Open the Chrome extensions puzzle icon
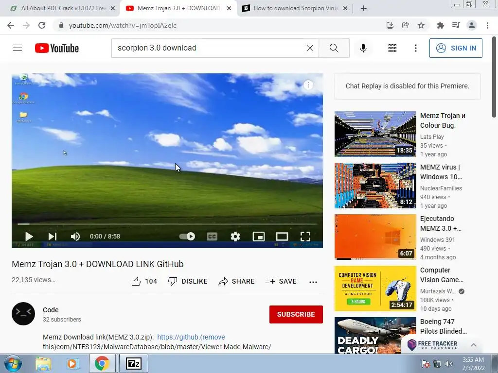This screenshot has width=498, height=373. click(440, 25)
